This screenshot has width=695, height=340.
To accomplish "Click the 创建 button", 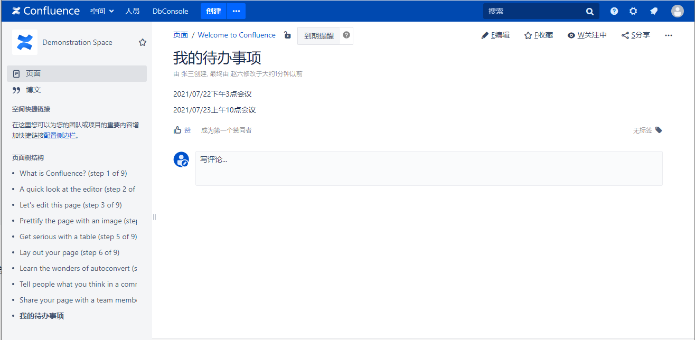I will [213, 11].
